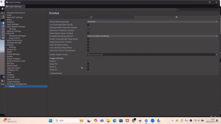The image size is (221, 124).
Task: Switch to Unity editor taskbar icon
Action: [146, 121]
